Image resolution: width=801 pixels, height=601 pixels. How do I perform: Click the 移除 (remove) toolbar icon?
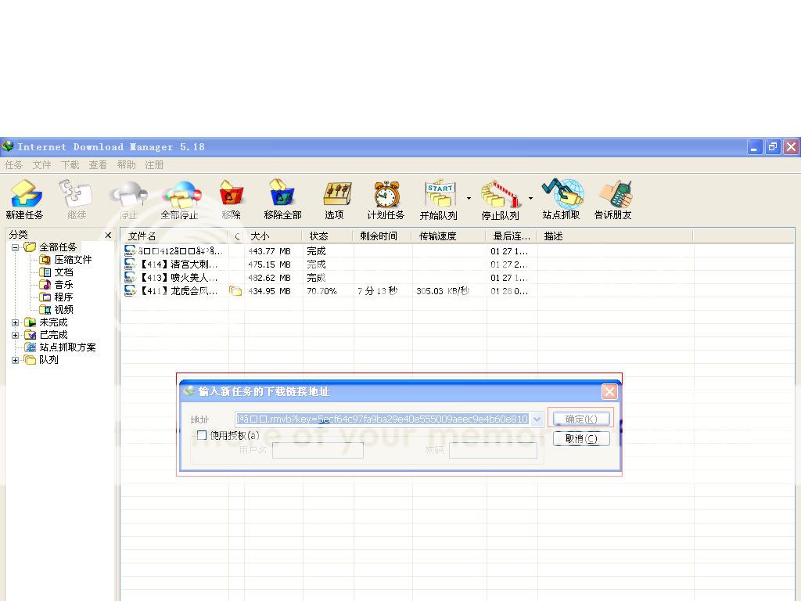231,195
